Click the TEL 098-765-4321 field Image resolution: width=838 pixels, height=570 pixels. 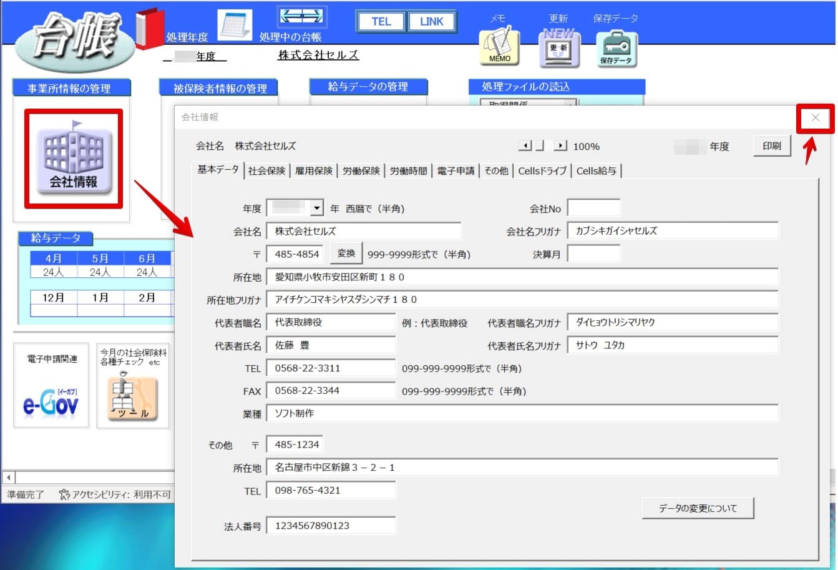click(331, 490)
